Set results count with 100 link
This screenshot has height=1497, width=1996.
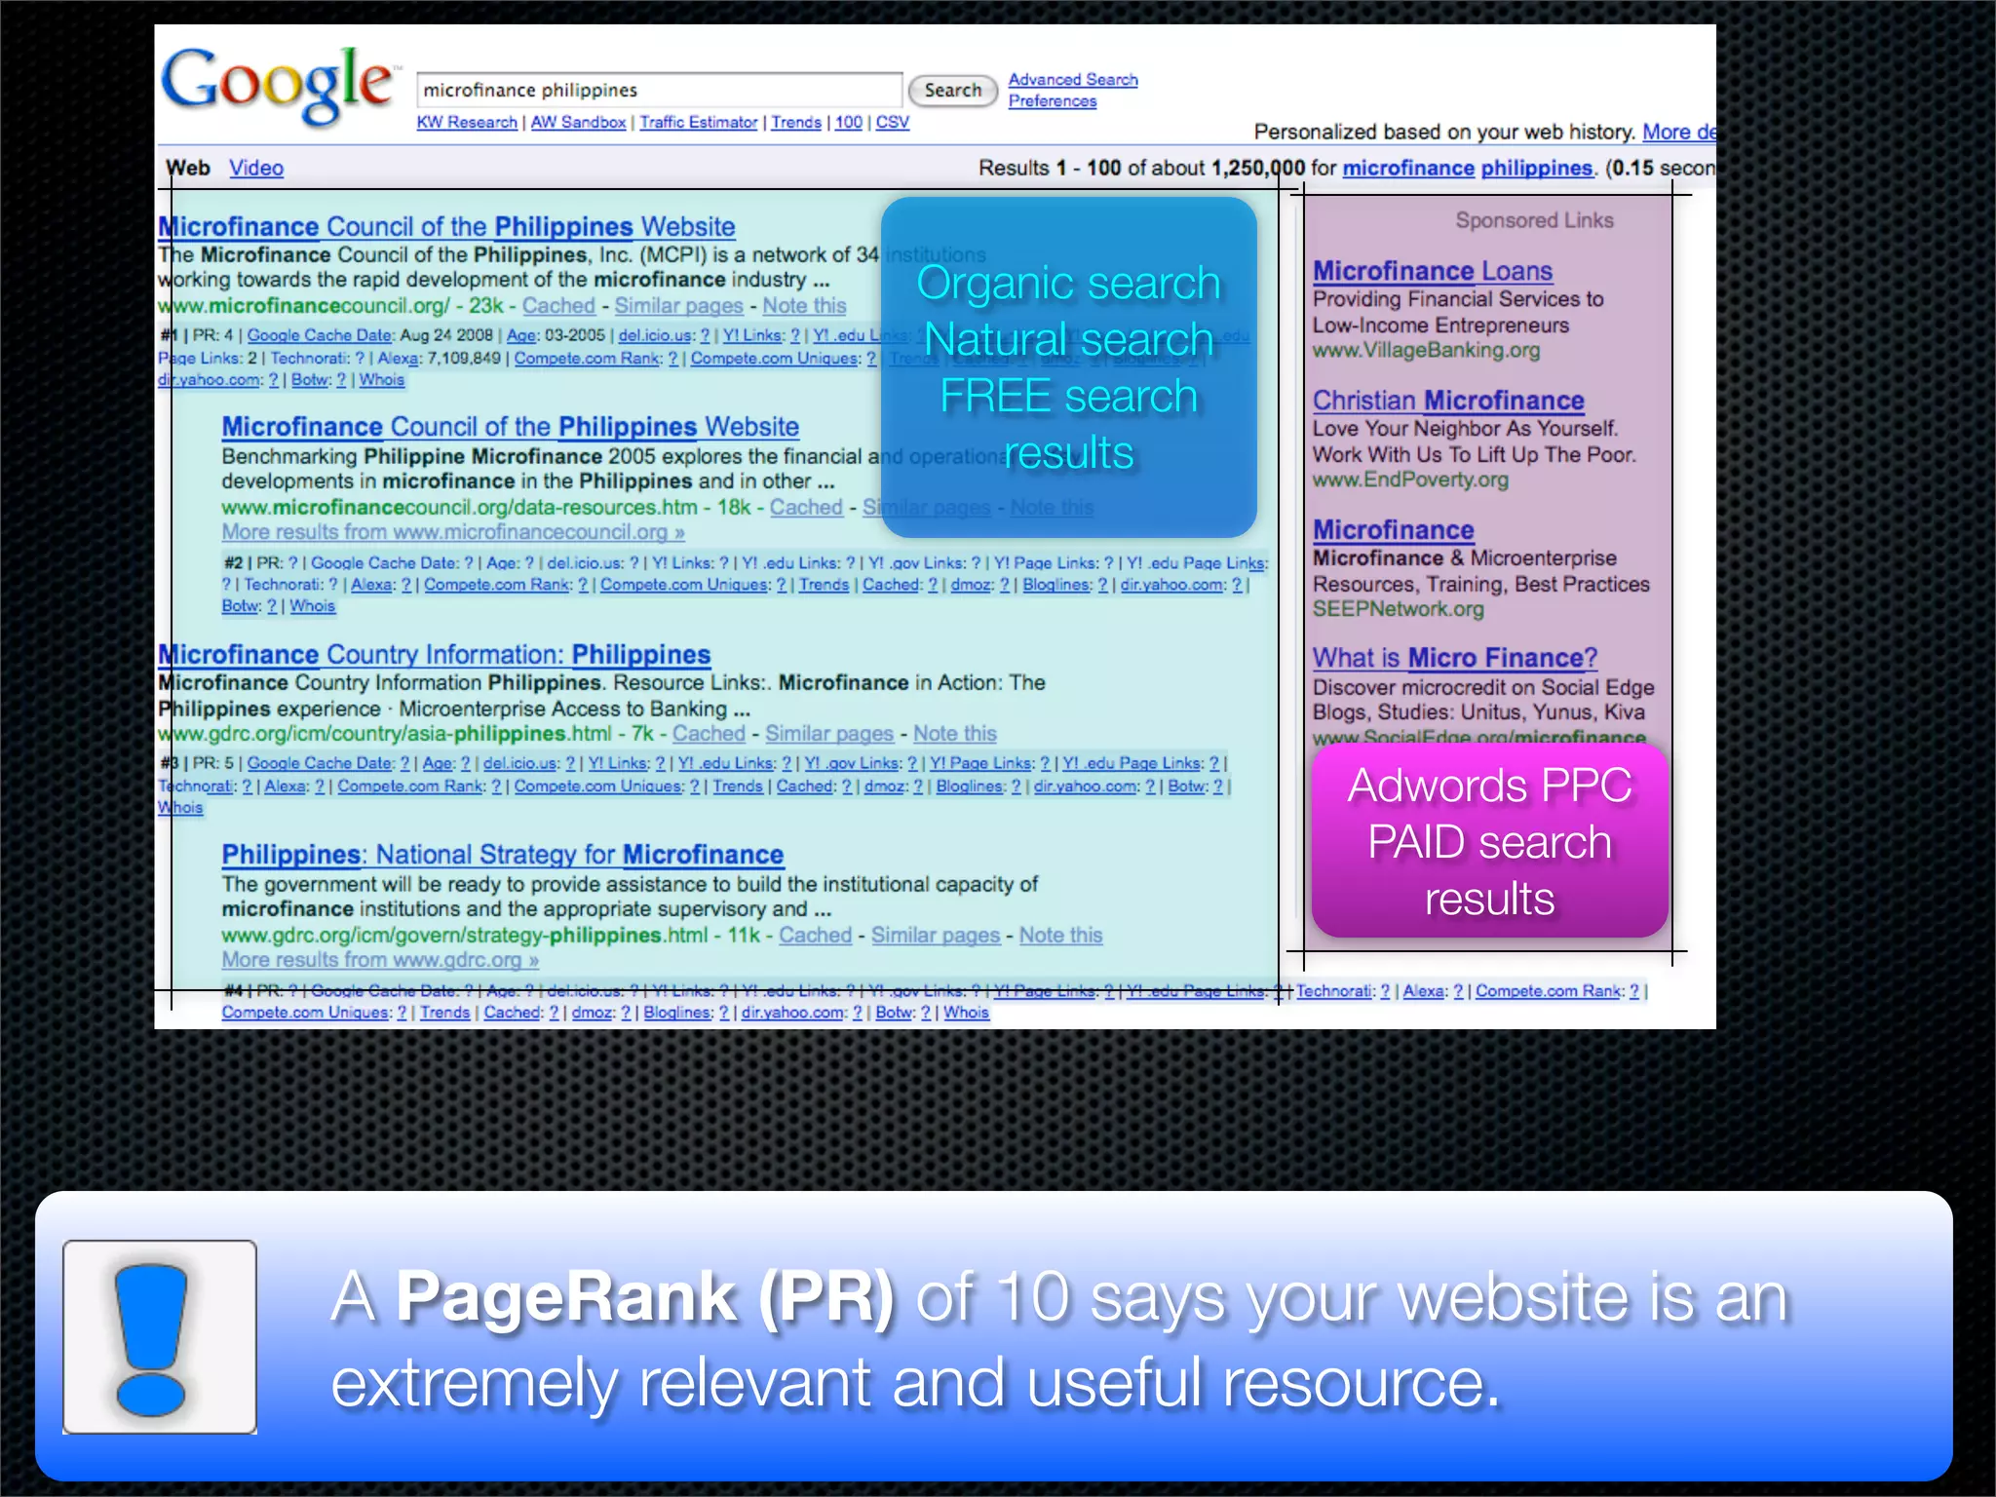tap(849, 123)
